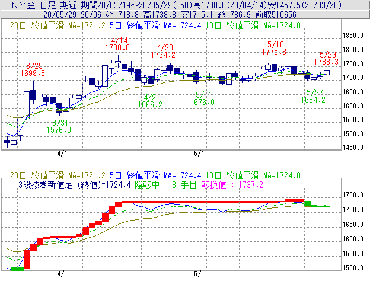Click the 4/1 date on lower chart axis
The height and width of the screenshot is (281, 370).
pyautogui.click(x=62, y=274)
